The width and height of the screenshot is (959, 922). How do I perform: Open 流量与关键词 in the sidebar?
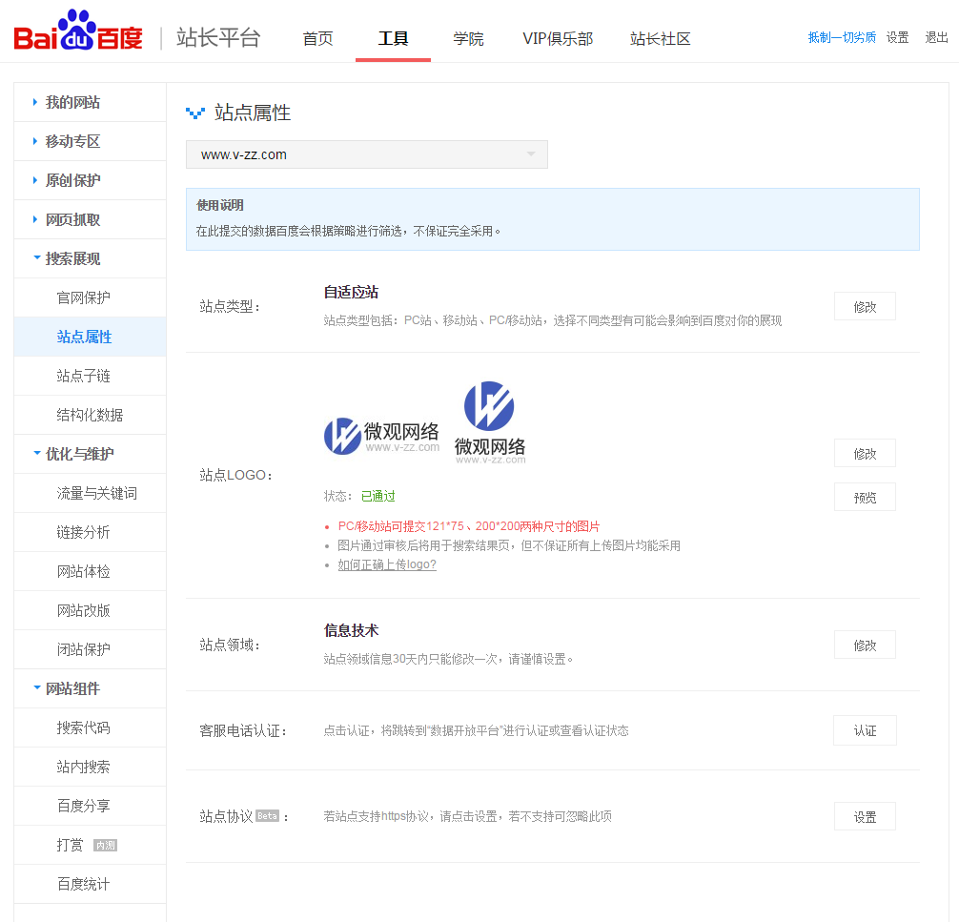(x=90, y=493)
